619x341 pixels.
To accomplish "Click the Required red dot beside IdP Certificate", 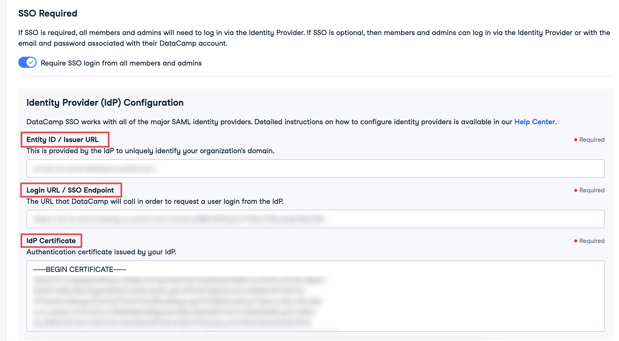I will coord(576,241).
